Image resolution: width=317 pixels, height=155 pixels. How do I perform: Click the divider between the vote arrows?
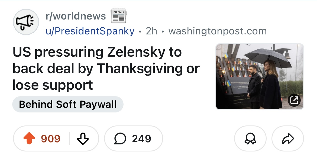69,139
